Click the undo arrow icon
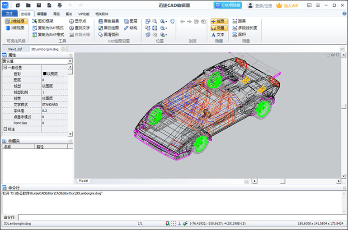348x230 pixels. click(70, 5)
